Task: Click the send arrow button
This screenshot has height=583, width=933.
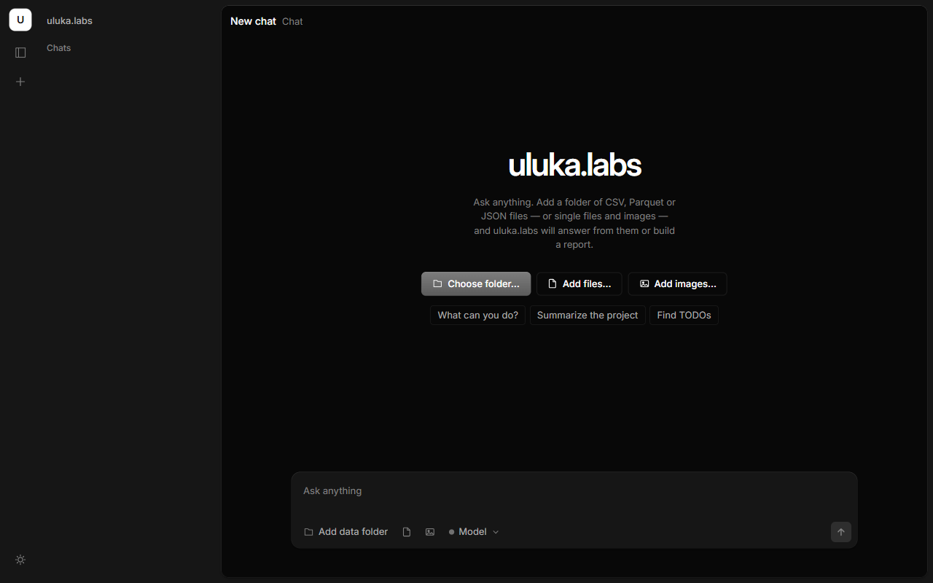Action: (x=840, y=532)
